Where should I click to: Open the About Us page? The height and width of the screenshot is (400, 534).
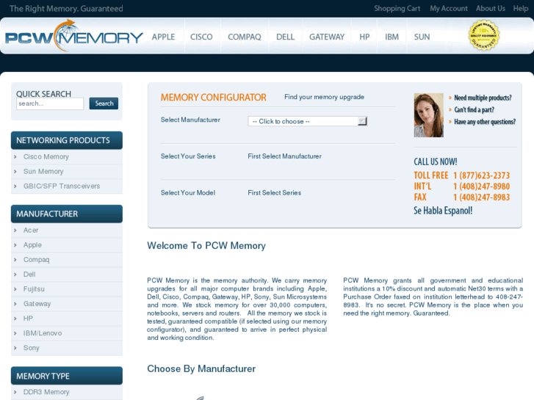click(x=491, y=9)
